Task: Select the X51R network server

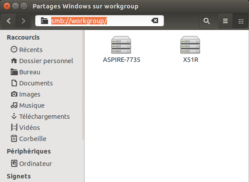Action: pyautogui.click(x=190, y=49)
